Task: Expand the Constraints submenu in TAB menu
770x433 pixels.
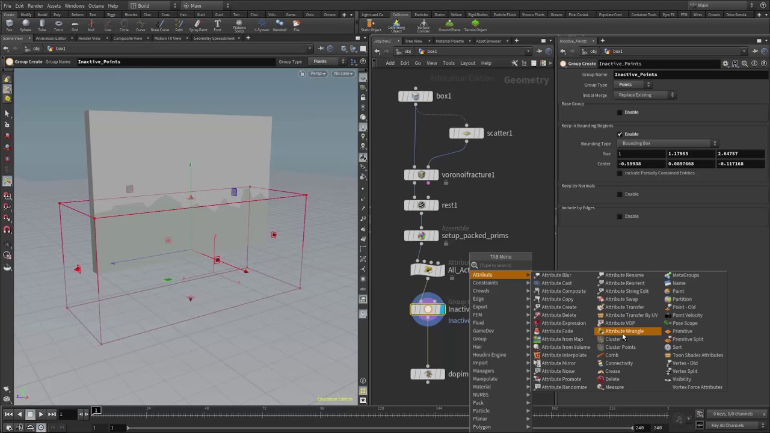Action: point(501,283)
